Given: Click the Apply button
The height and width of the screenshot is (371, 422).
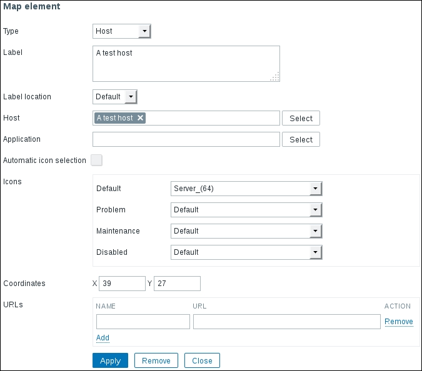Looking at the screenshot, I should click(110, 360).
